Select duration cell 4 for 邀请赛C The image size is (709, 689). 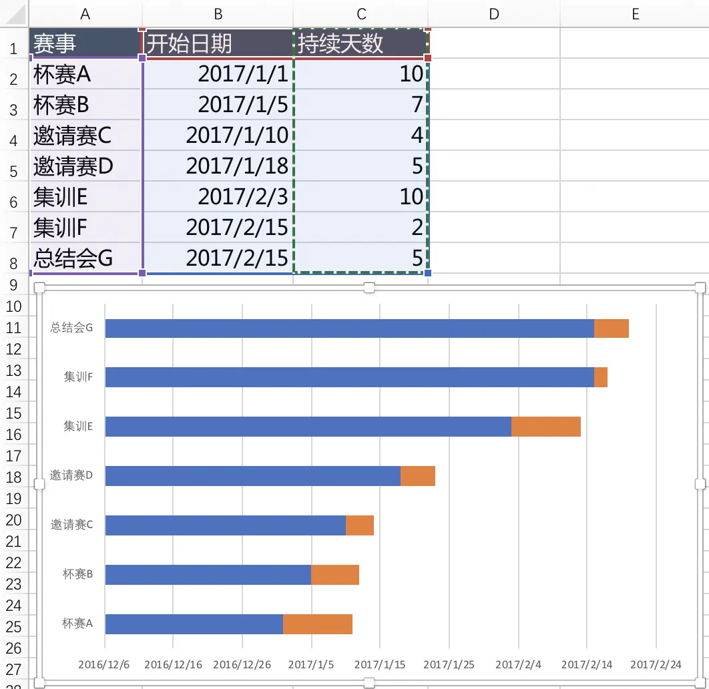pyautogui.click(x=361, y=136)
